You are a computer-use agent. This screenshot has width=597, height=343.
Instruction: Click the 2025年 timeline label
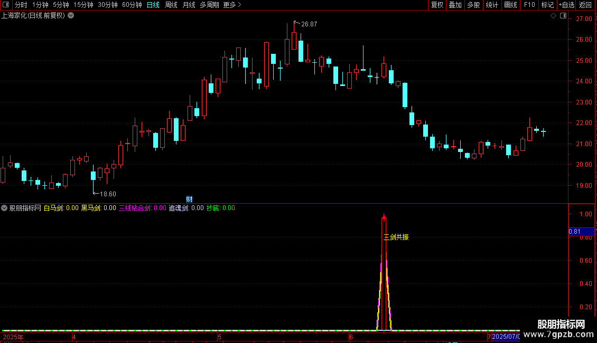click(13, 337)
